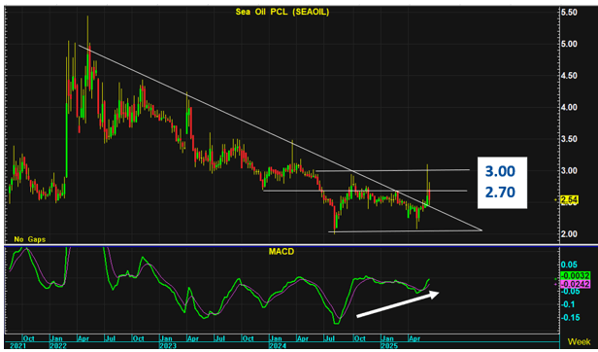Viewport: 598px width, 352px height.
Task: Click the -0.15 MACD axis label
Action: (x=571, y=318)
